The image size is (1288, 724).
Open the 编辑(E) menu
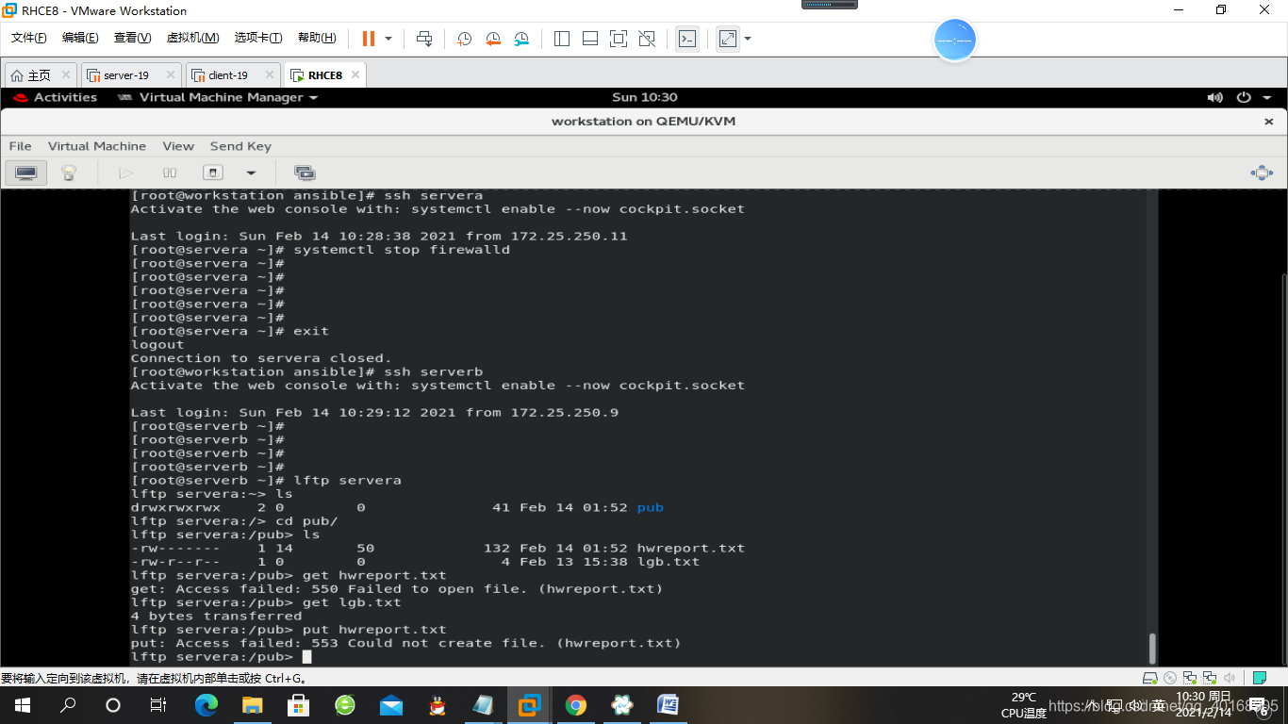coord(80,38)
